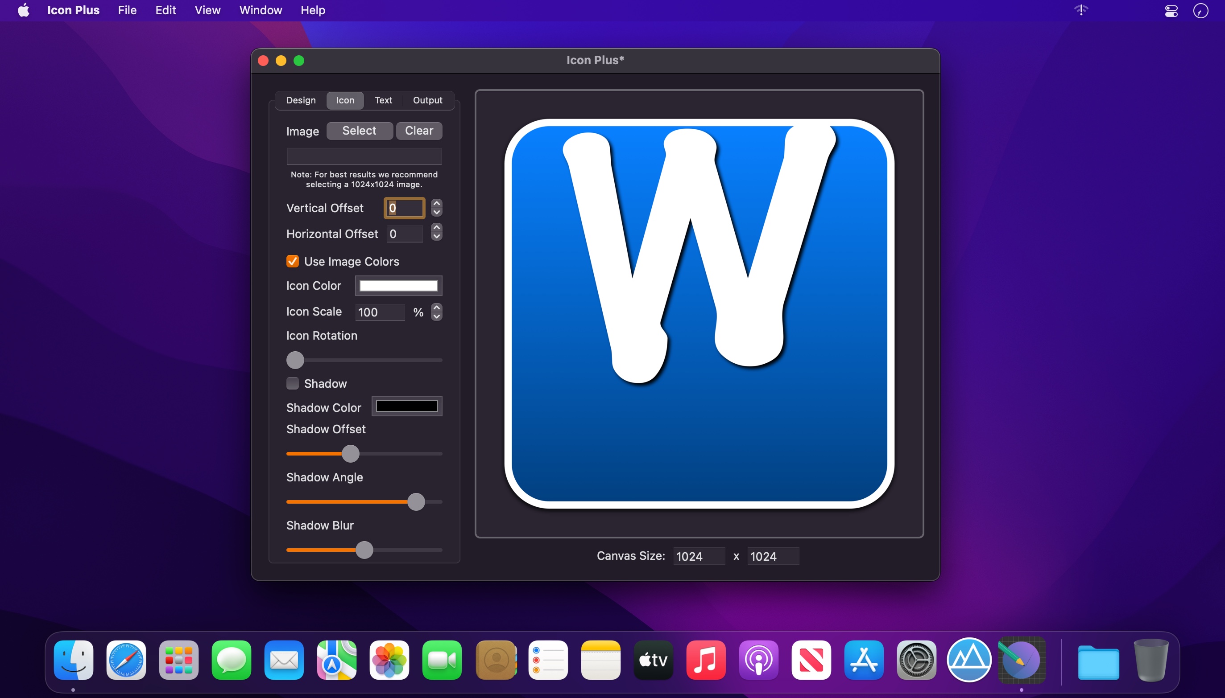
Task: Increase Vertical Offset with stepper up arrow
Action: pos(437,204)
